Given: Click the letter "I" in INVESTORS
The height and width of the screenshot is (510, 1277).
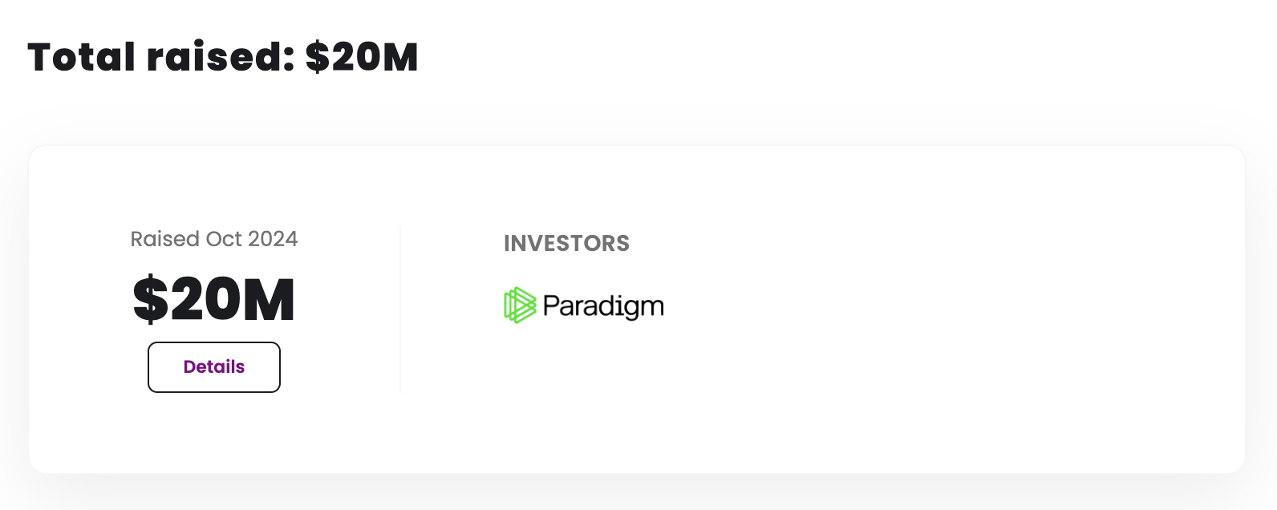Looking at the screenshot, I should 507,244.
